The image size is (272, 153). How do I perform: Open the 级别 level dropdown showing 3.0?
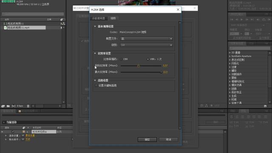(x=146, y=45)
